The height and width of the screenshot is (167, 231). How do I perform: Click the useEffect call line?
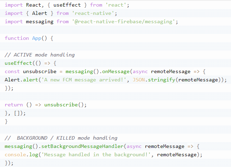(x=30, y=63)
